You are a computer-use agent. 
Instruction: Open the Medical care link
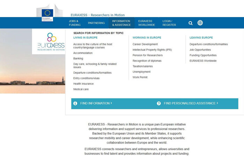pos(81,89)
